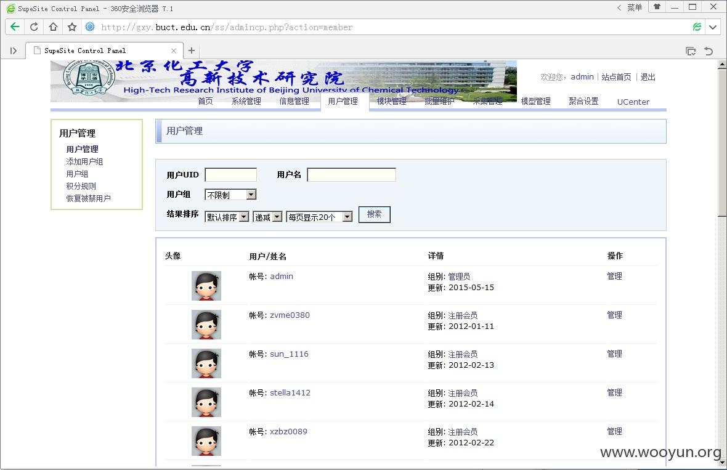Click the university seal logo
Viewport: 727px width, 470px height.
[89, 77]
